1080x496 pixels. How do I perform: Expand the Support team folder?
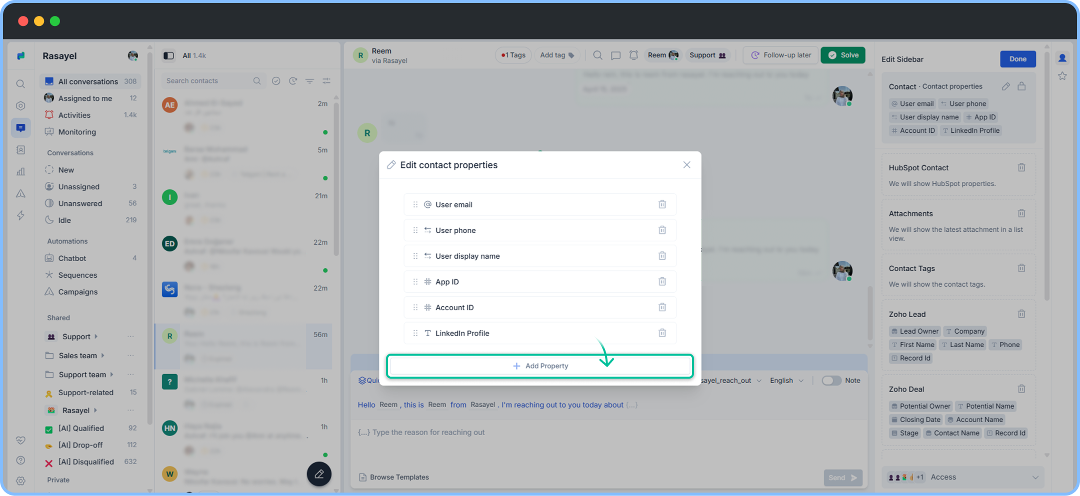pyautogui.click(x=112, y=375)
